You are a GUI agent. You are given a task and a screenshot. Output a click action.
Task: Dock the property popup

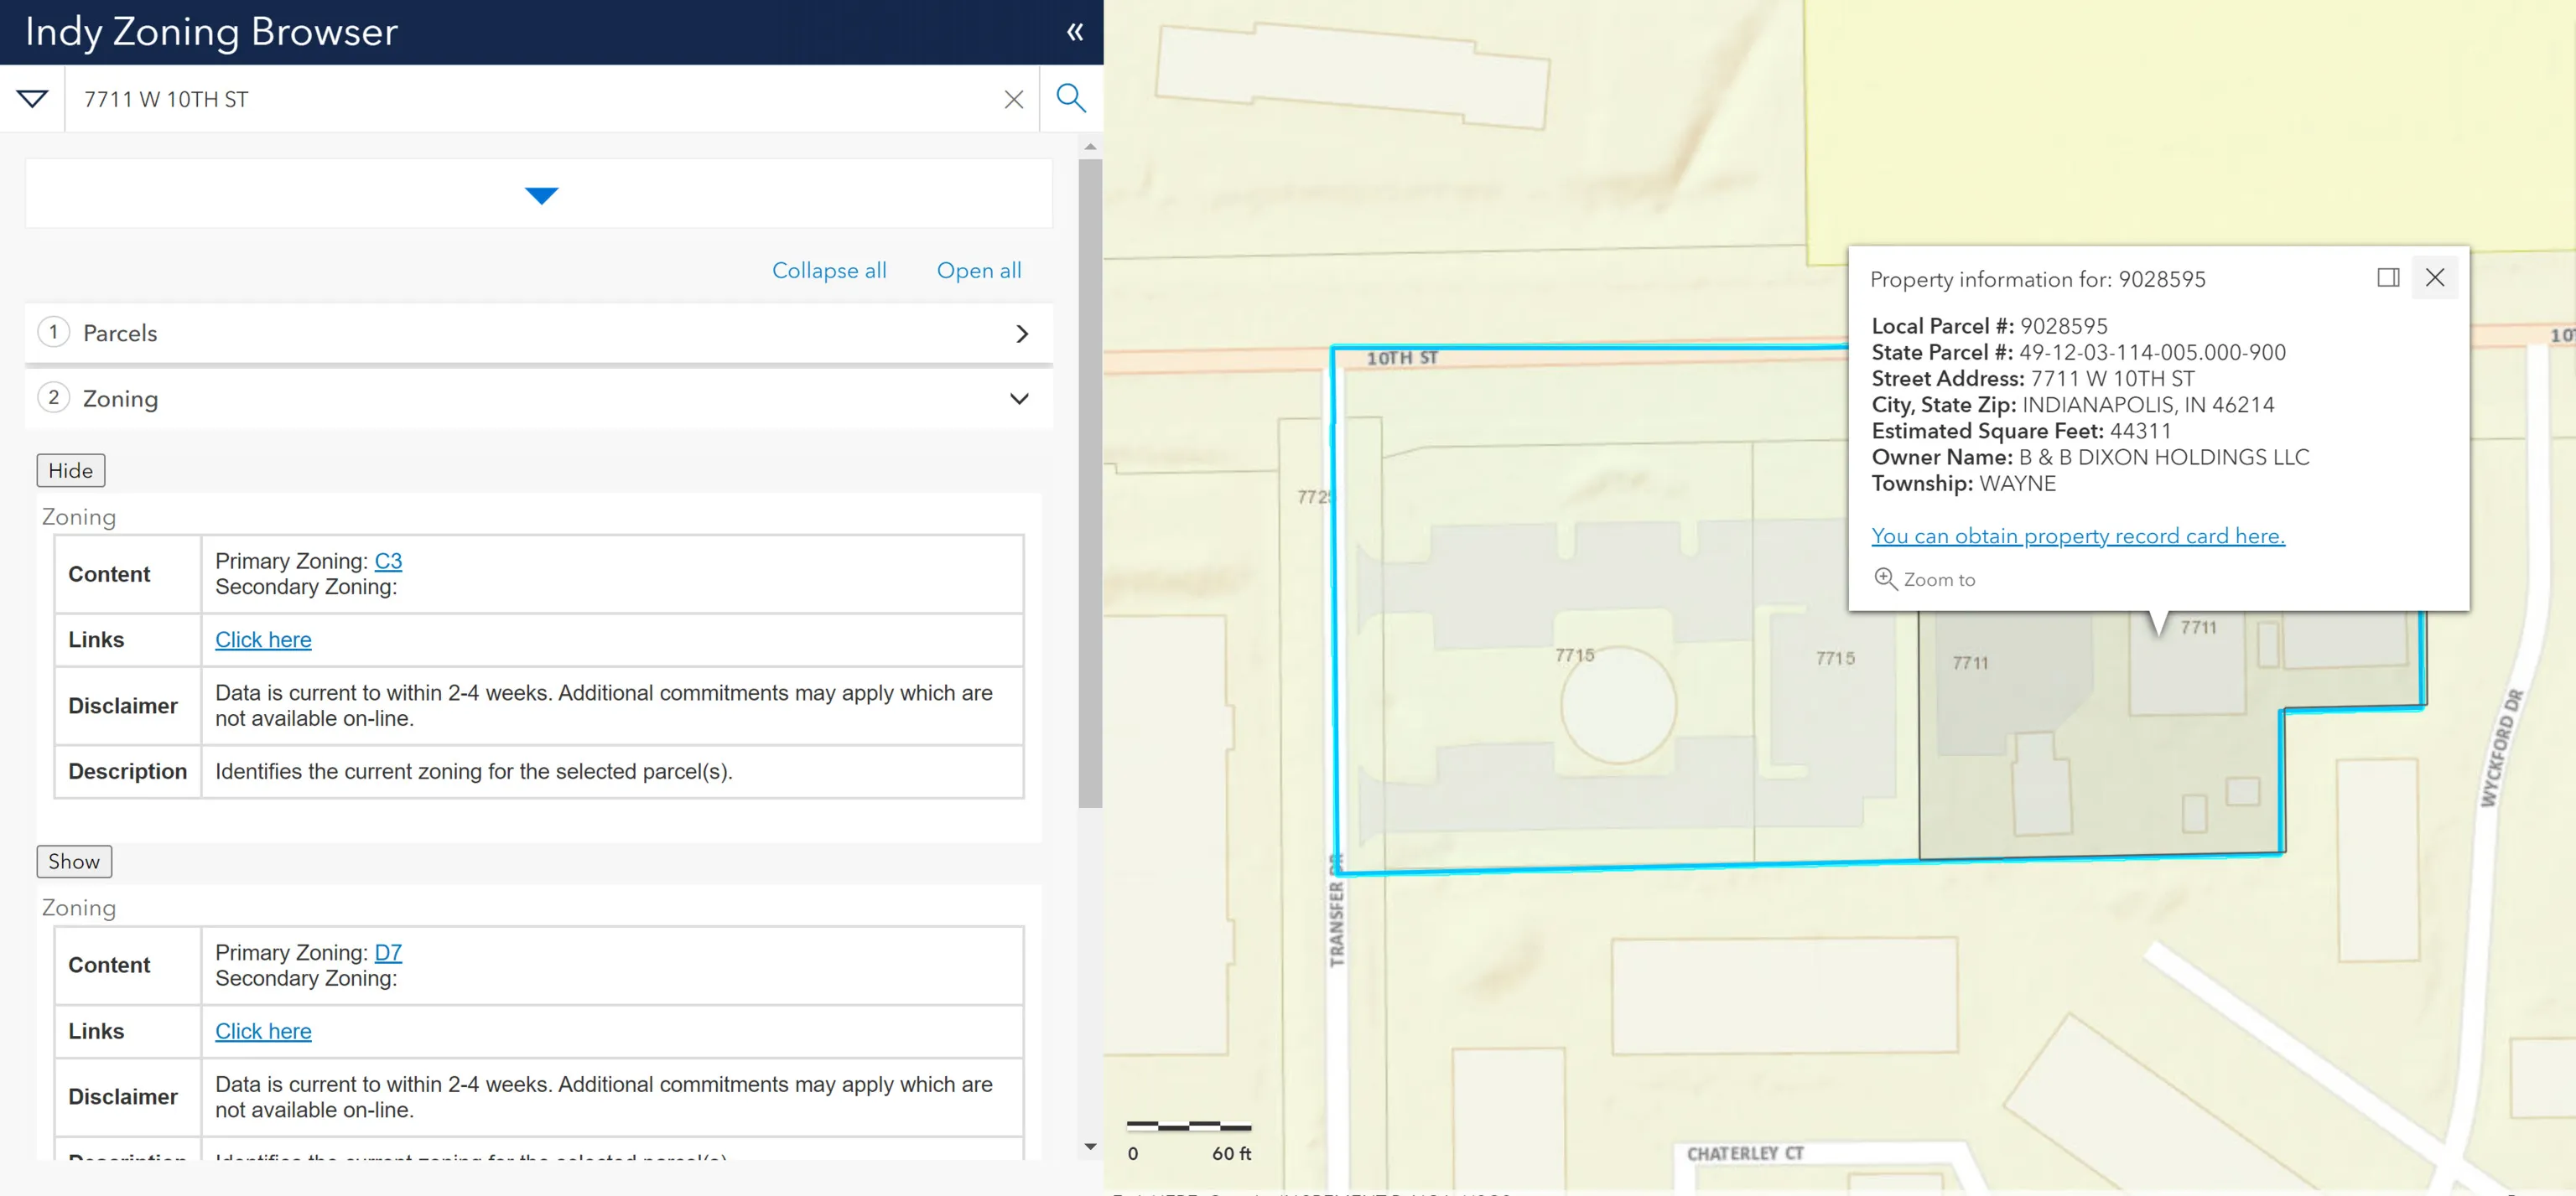(2388, 277)
